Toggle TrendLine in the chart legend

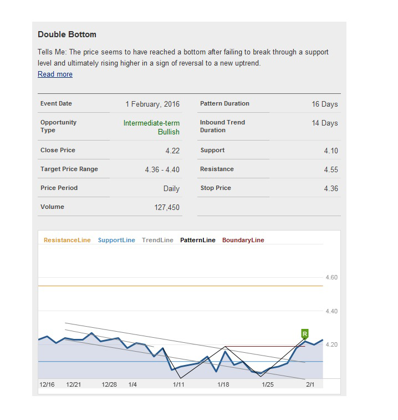(x=157, y=241)
